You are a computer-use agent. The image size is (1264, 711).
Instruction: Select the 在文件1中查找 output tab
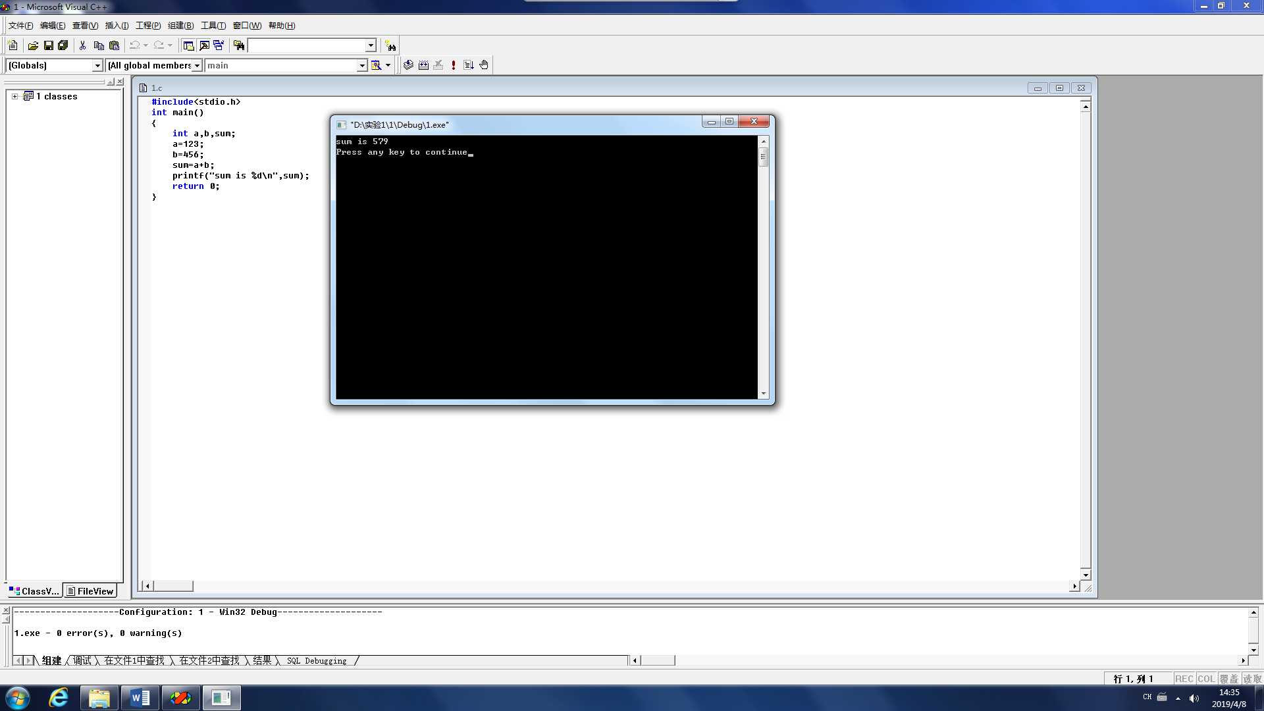click(x=134, y=660)
